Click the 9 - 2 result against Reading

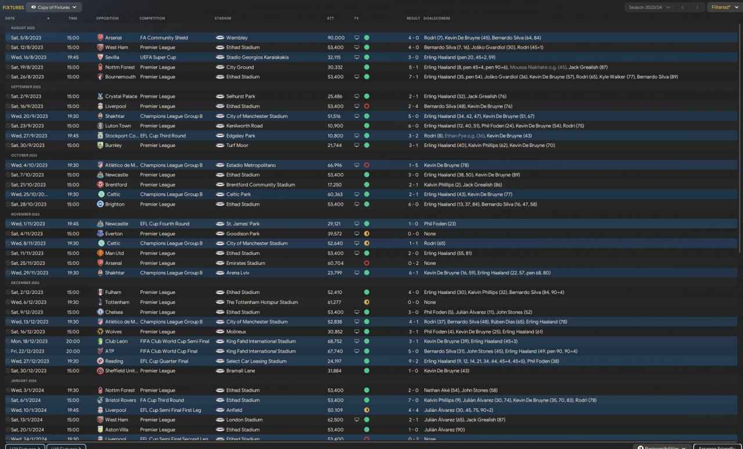tap(413, 361)
